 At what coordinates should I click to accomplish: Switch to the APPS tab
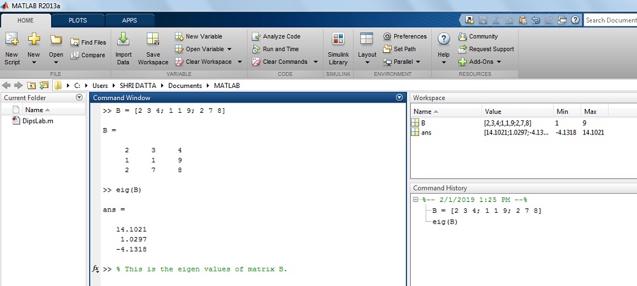click(129, 20)
